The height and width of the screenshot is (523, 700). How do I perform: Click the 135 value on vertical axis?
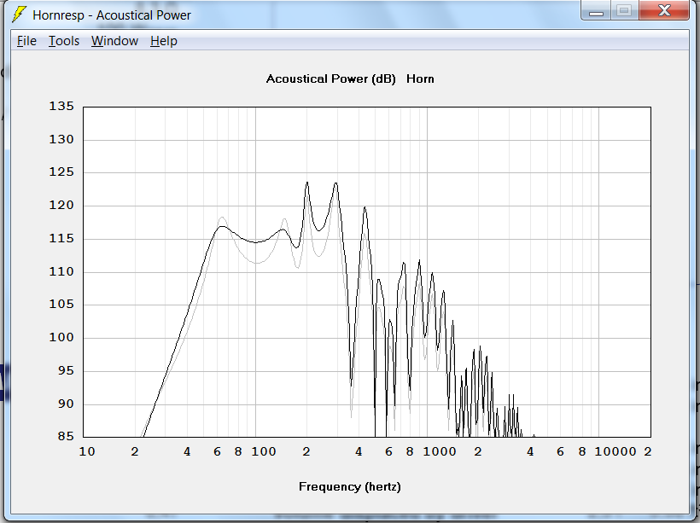pos(61,106)
